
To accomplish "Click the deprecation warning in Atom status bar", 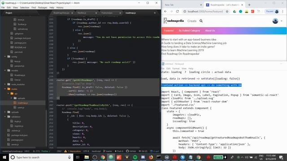I will point(73,151).
